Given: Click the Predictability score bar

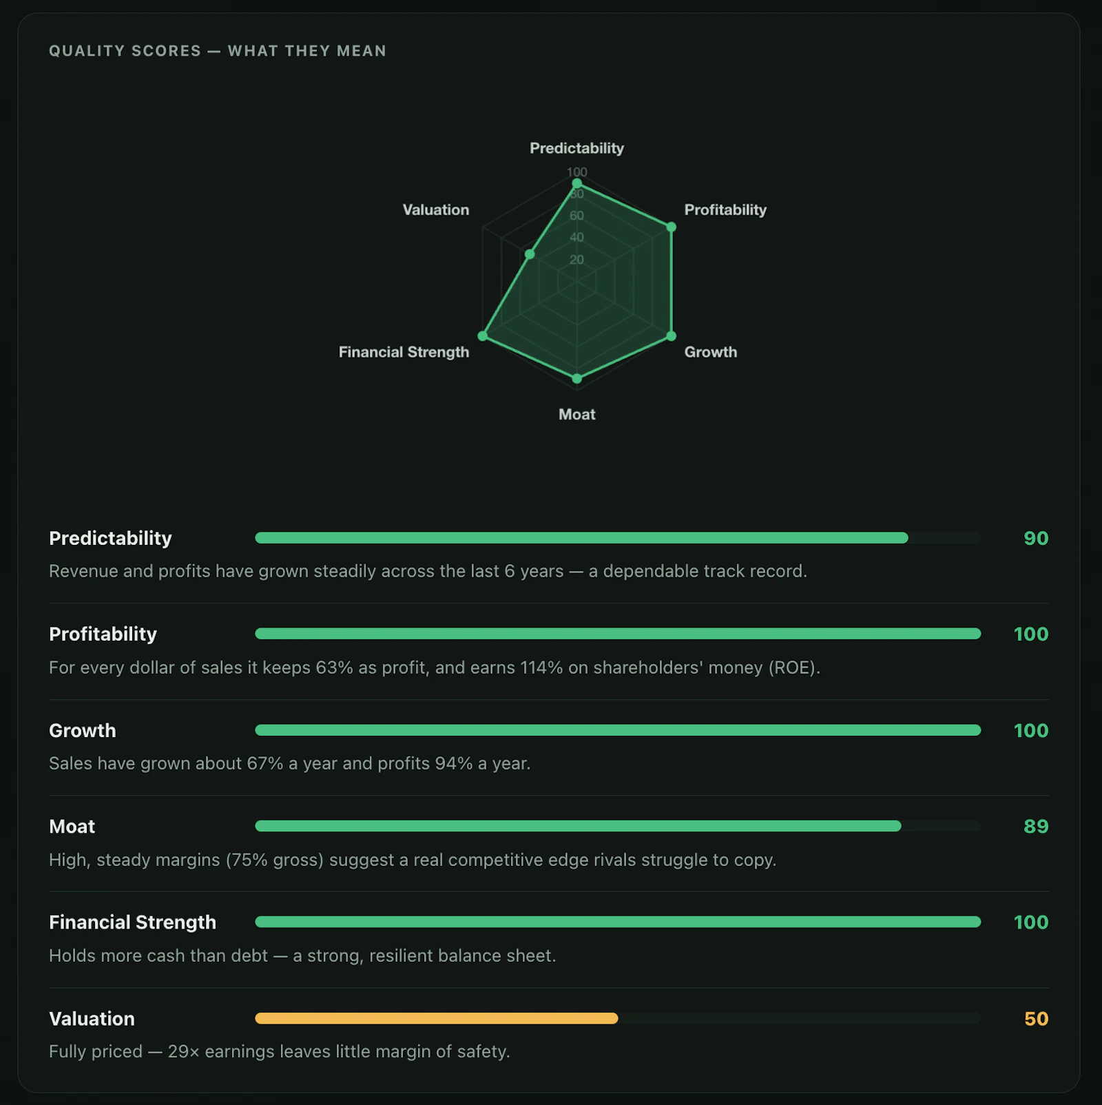Looking at the screenshot, I should click(x=618, y=538).
